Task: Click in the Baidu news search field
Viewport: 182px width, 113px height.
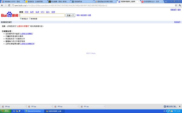Action: (x=42, y=15)
